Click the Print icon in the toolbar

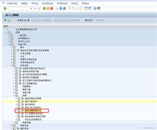coord(57,9)
